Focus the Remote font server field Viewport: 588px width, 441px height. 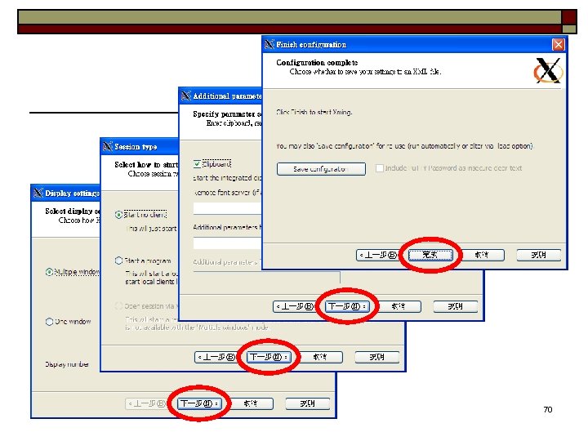click(x=227, y=208)
